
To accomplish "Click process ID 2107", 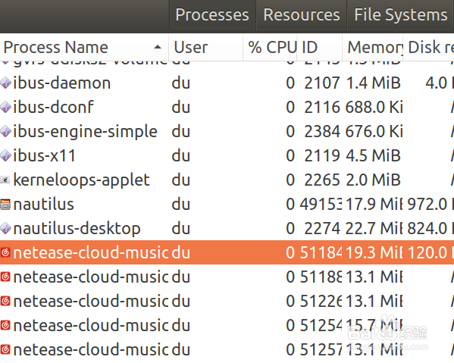I will [322, 83].
